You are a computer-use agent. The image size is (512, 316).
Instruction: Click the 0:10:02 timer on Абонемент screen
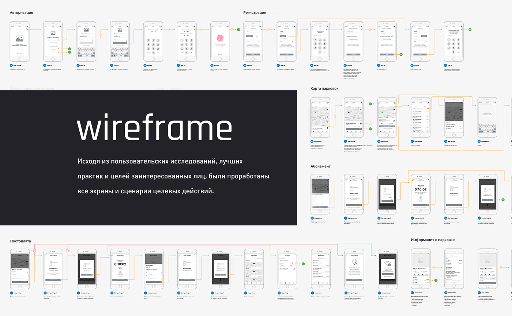click(421, 189)
